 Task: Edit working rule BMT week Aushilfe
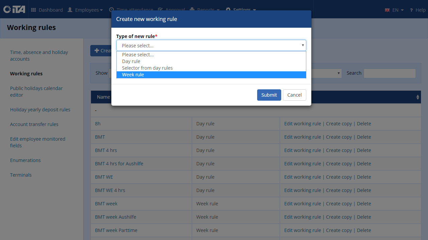click(303, 217)
